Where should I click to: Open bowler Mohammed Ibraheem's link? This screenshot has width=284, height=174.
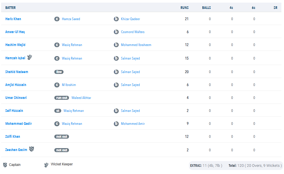[136, 45]
